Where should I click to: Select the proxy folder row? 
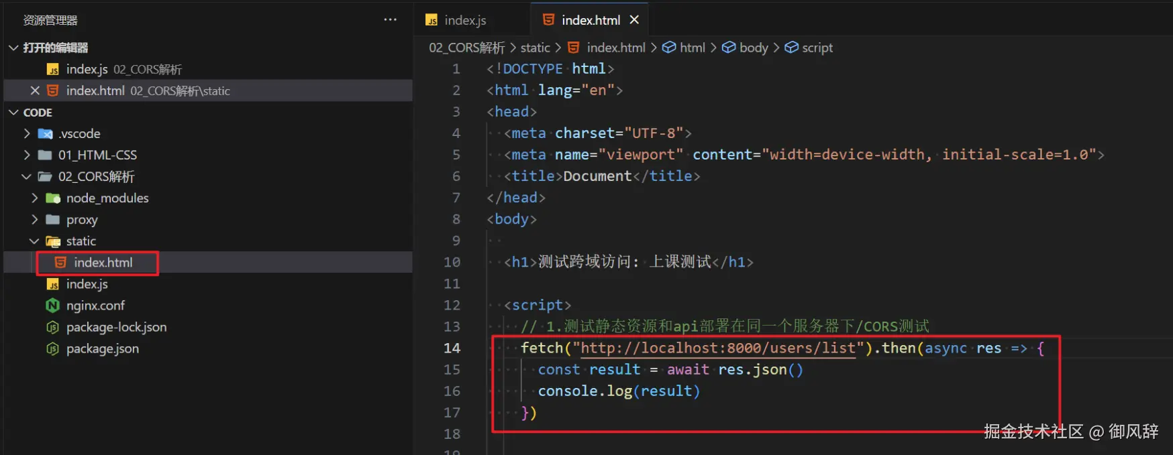click(x=208, y=219)
